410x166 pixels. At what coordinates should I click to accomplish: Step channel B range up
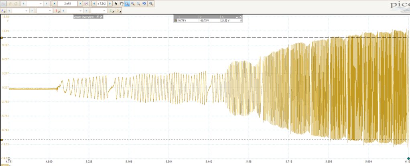coord(86,11)
